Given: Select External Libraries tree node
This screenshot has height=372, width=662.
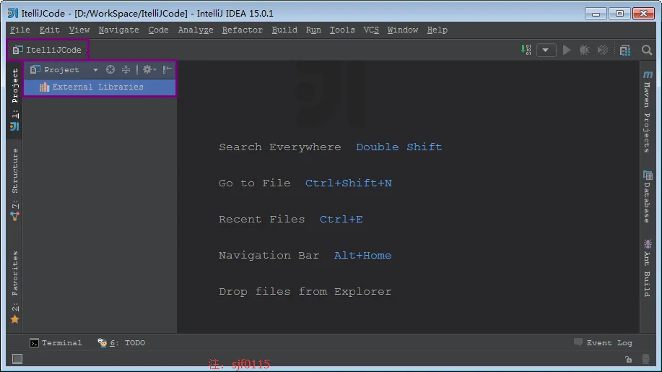Looking at the screenshot, I should point(100,87).
